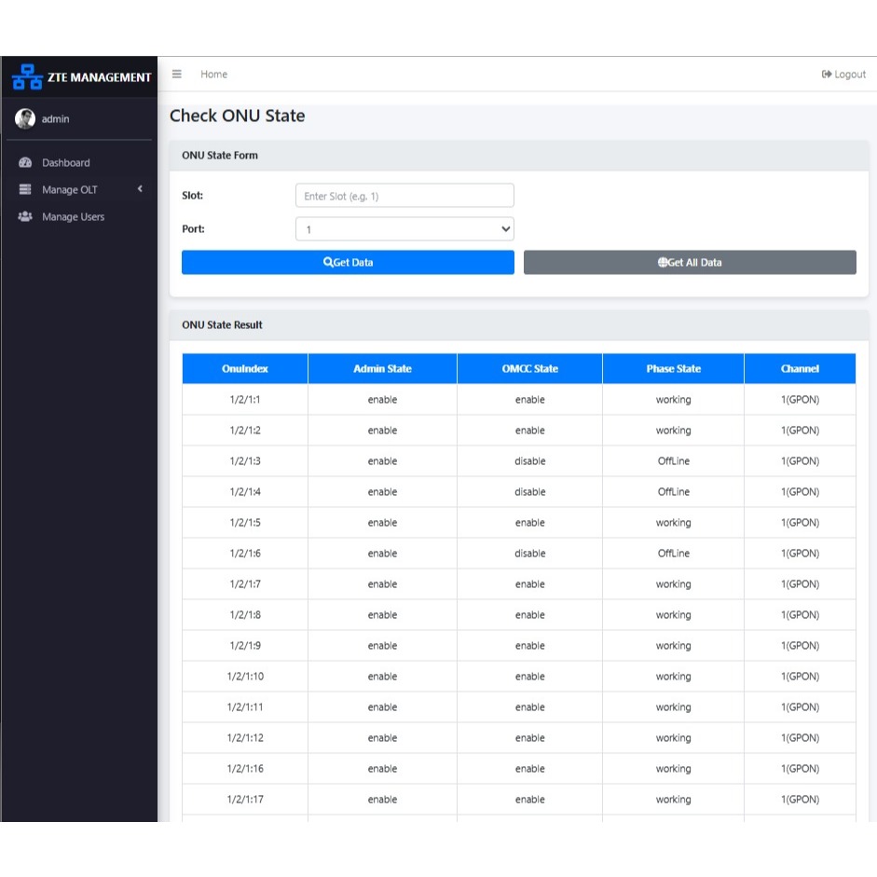This screenshot has width=877, height=877.
Task: Open the Port selection dropdown
Action: click(x=404, y=228)
